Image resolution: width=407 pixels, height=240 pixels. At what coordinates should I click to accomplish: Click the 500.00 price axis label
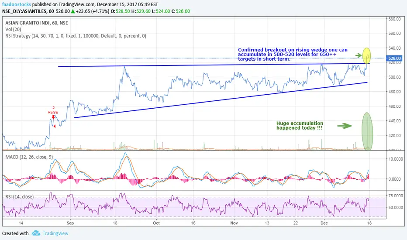[x=394, y=77]
